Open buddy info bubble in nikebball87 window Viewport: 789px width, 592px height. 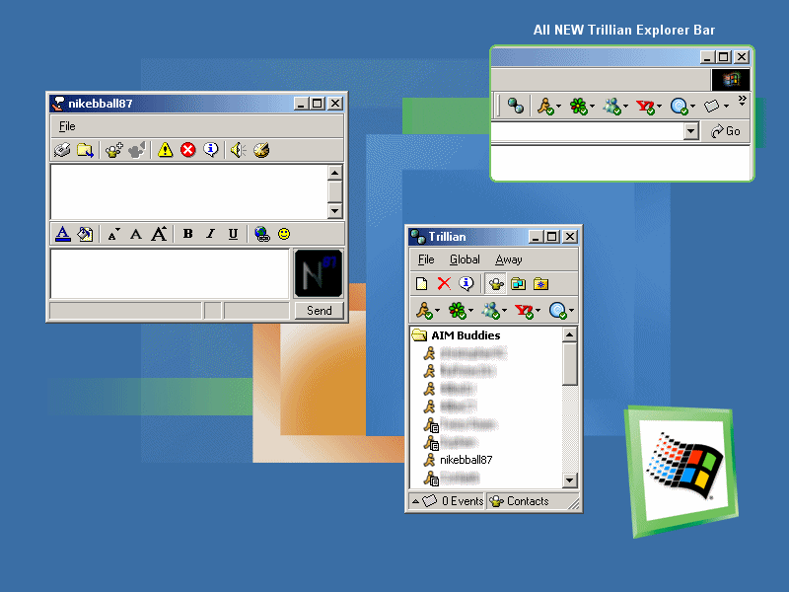[x=211, y=150]
